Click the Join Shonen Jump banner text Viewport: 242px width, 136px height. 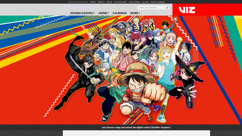(136, 127)
